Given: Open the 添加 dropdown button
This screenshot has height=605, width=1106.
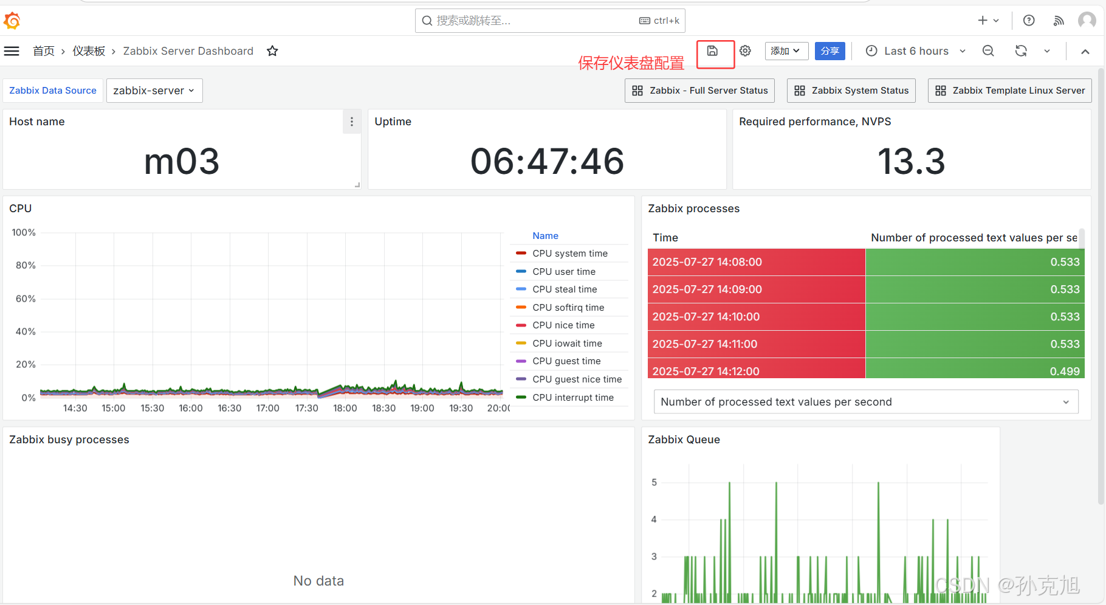Looking at the screenshot, I should [786, 51].
